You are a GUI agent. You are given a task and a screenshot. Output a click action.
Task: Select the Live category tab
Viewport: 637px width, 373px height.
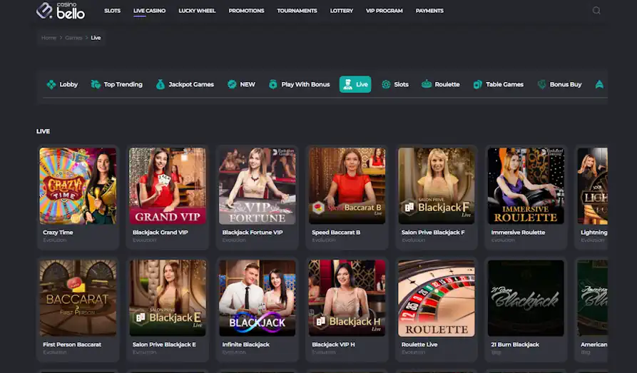[x=355, y=85]
